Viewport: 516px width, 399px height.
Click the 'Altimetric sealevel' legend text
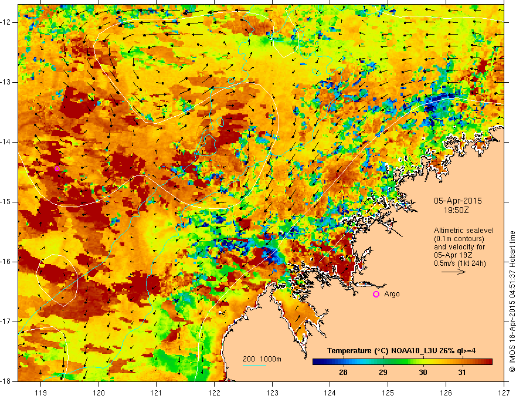pos(464,231)
